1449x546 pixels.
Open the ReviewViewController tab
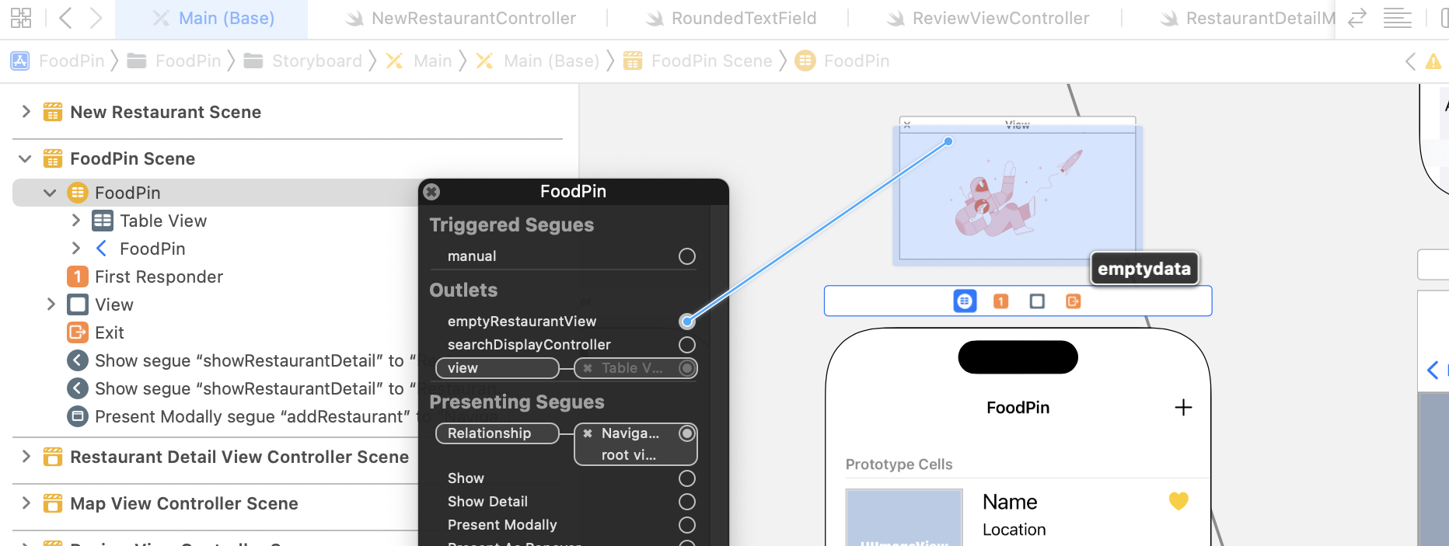coord(1000,18)
